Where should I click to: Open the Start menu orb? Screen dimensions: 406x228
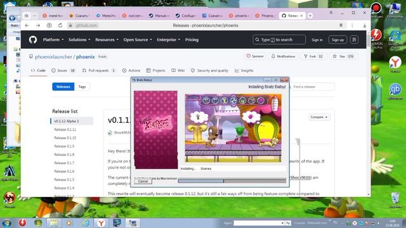tap(7, 223)
